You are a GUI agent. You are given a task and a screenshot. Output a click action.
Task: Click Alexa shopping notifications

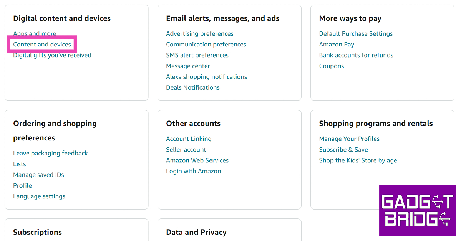[x=206, y=77]
